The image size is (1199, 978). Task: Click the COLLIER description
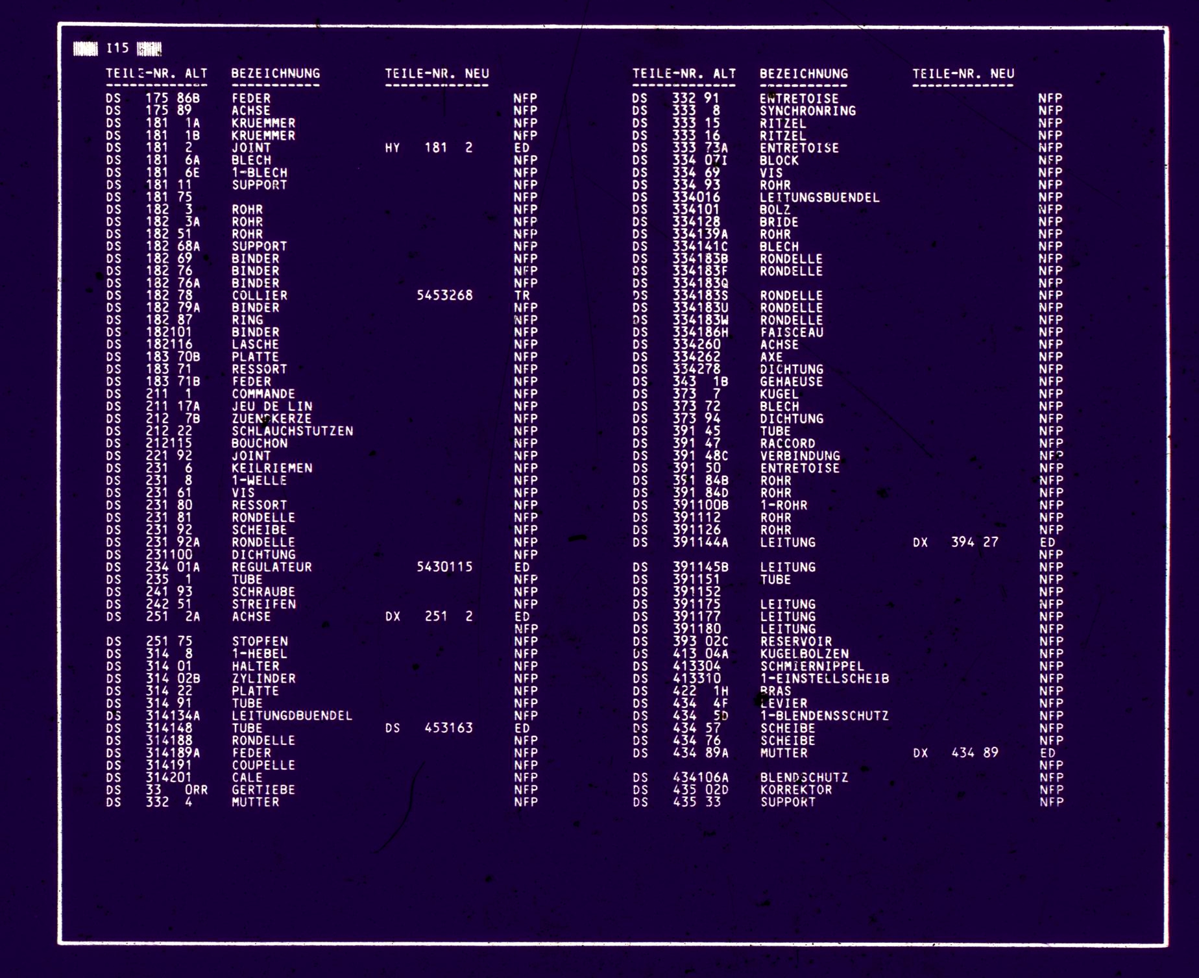click(260, 295)
